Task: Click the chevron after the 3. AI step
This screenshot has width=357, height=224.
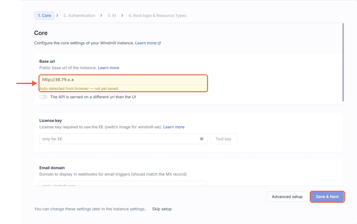Action: click(122, 15)
